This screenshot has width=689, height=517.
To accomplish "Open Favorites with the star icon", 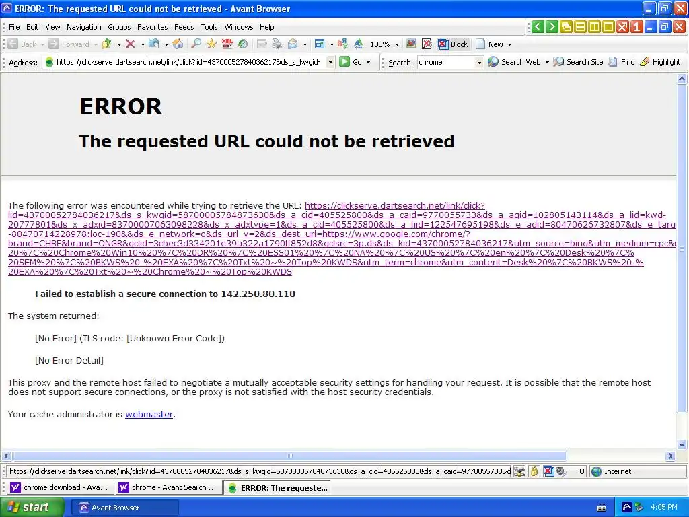I will pyautogui.click(x=211, y=44).
